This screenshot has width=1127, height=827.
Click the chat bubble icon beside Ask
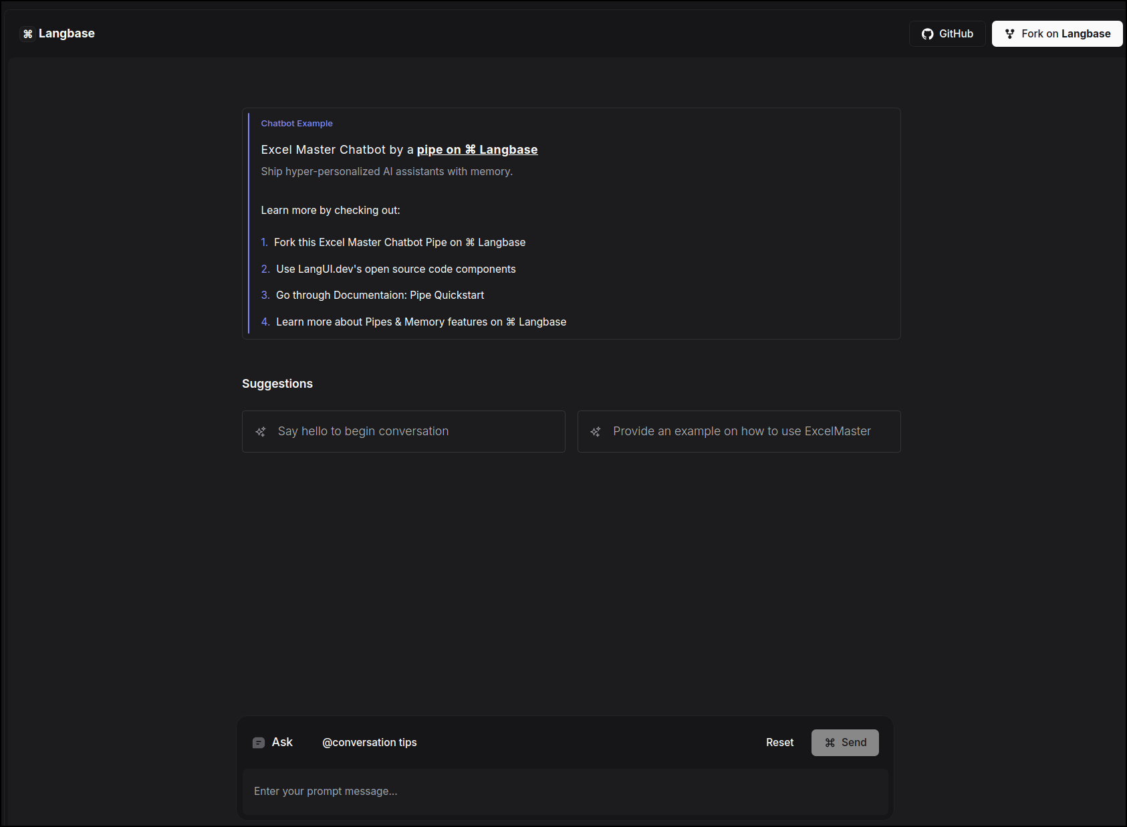tap(259, 743)
